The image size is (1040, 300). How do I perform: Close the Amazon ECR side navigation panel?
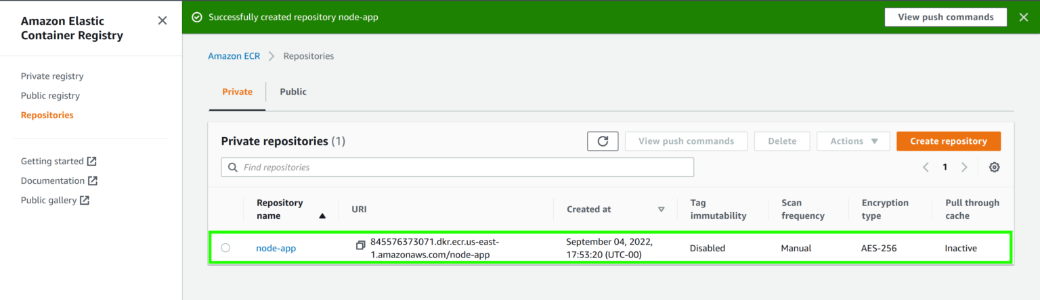(x=162, y=21)
